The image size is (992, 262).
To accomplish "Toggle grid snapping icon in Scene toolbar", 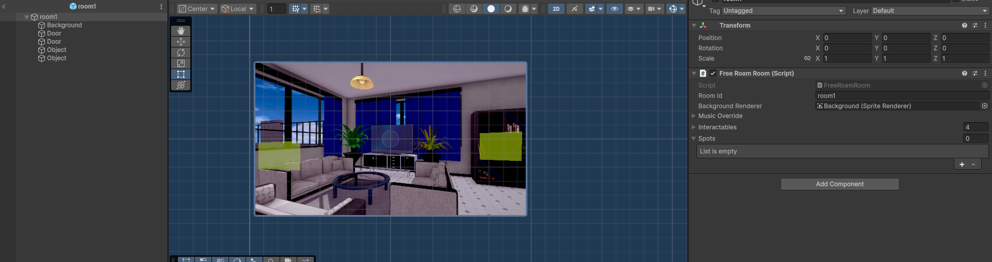I will click(295, 9).
